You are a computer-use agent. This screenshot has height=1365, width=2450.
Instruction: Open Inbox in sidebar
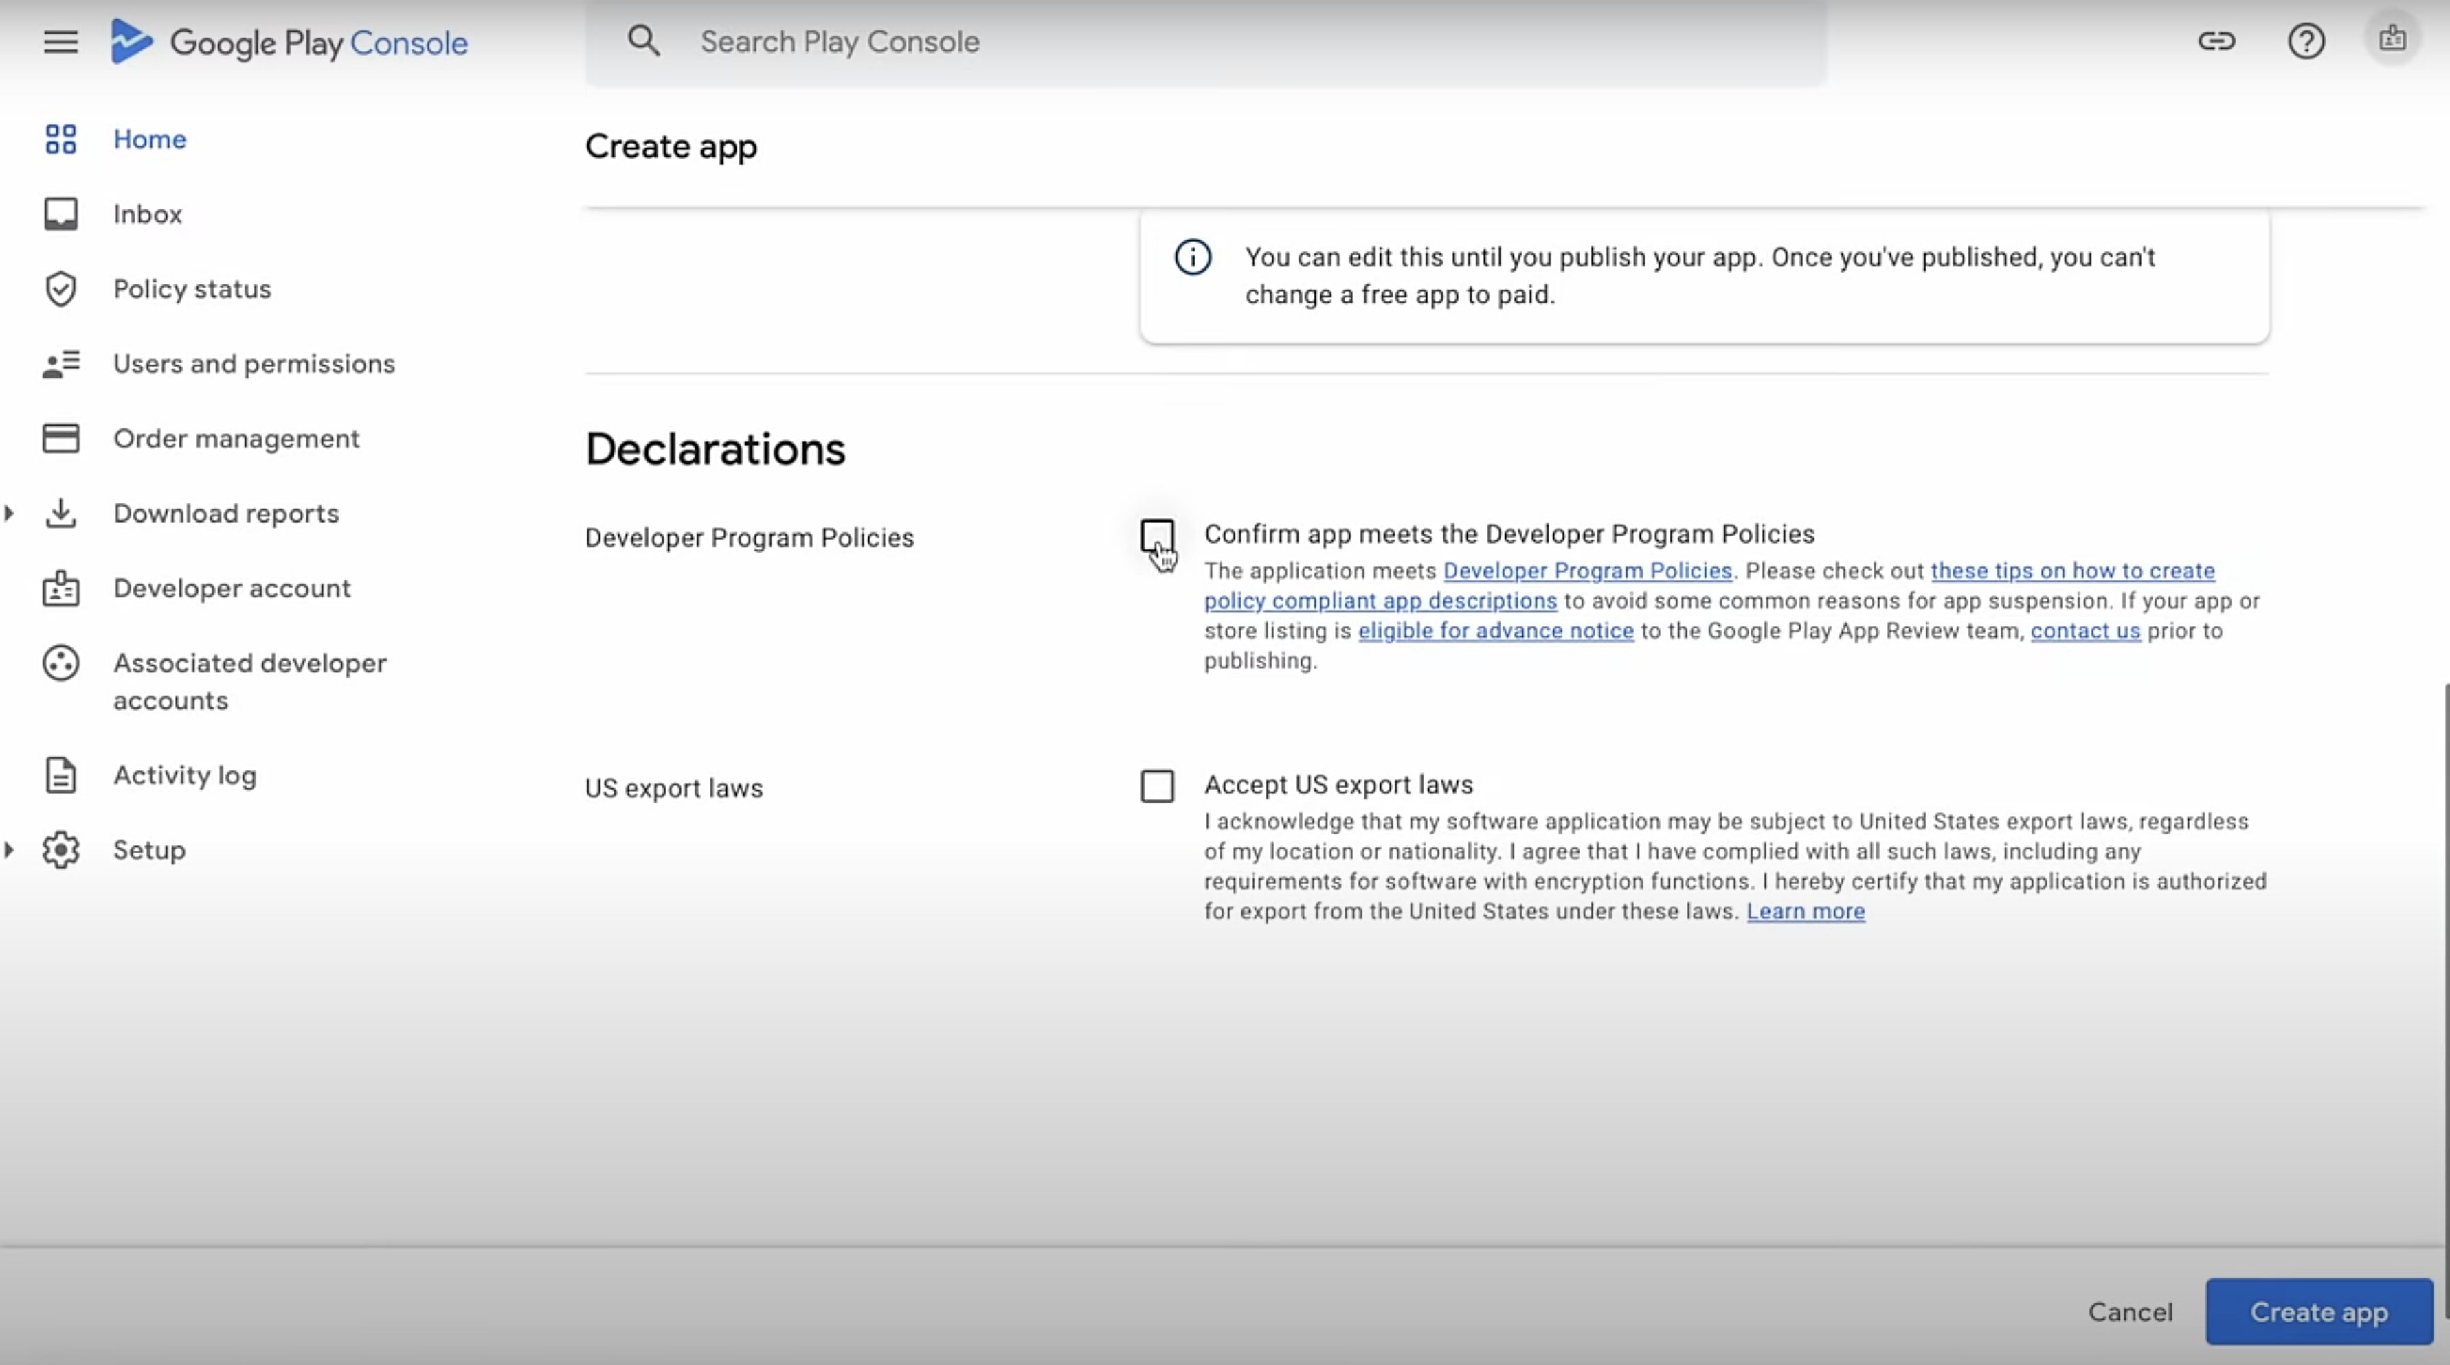pos(148,214)
